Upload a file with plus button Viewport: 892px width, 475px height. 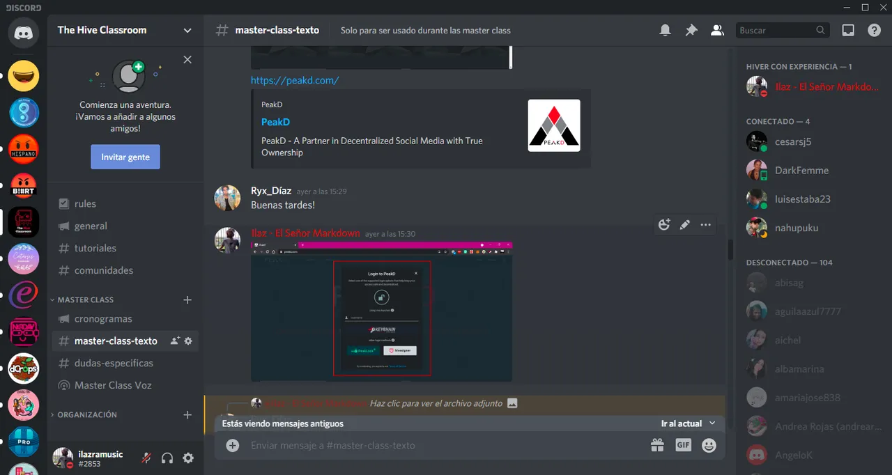point(233,445)
